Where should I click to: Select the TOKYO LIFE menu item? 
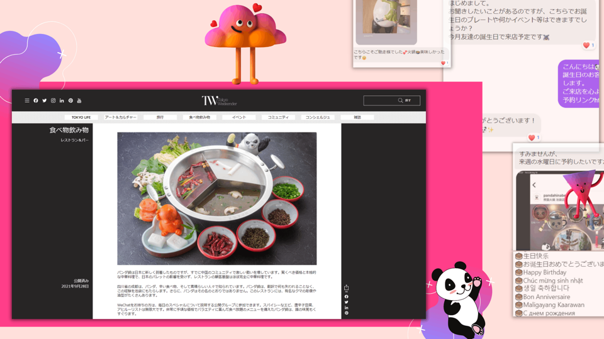81,117
